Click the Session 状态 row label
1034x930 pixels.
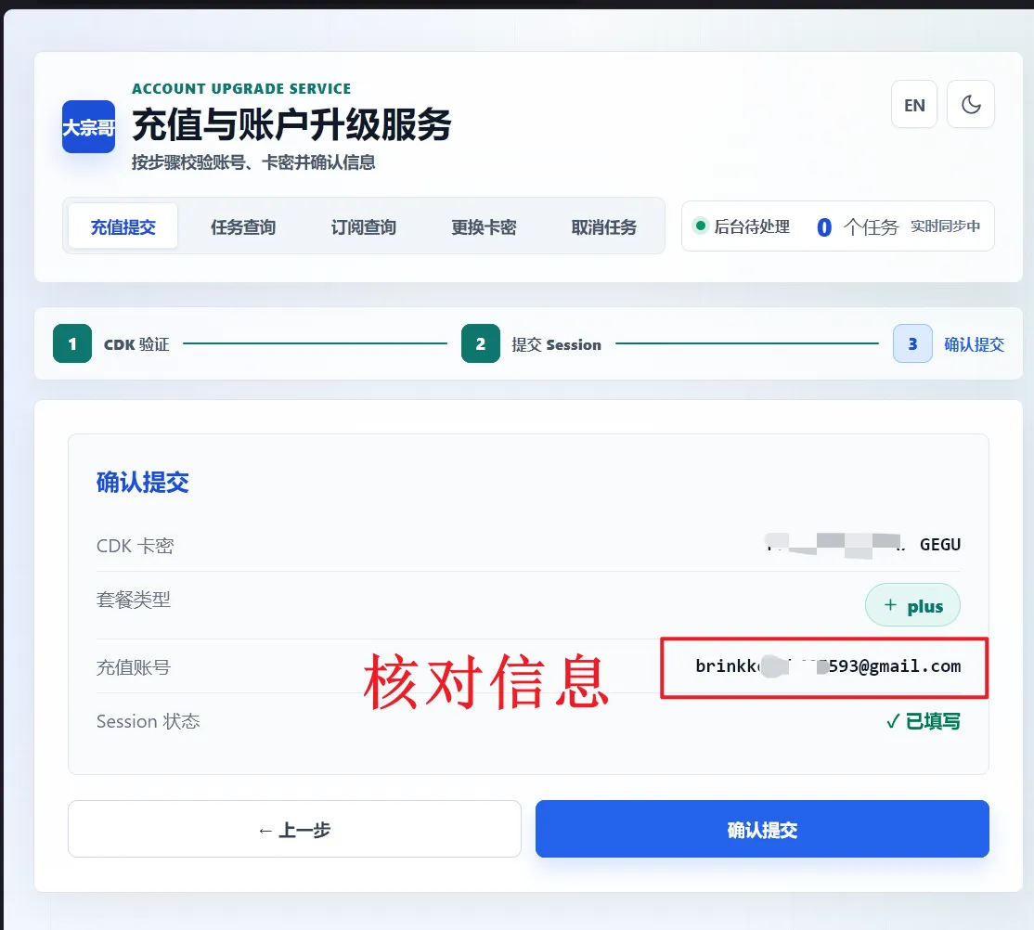click(x=148, y=721)
